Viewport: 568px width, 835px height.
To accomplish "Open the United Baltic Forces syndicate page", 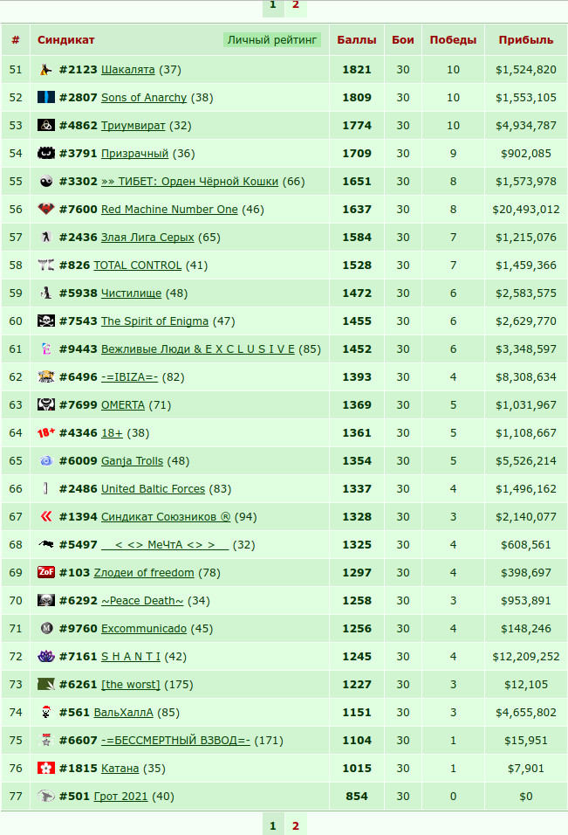I will (154, 489).
